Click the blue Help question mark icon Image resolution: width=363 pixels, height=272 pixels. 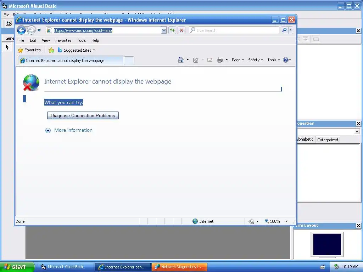pos(286,60)
